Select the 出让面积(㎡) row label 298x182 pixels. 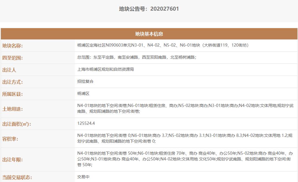[16, 124]
